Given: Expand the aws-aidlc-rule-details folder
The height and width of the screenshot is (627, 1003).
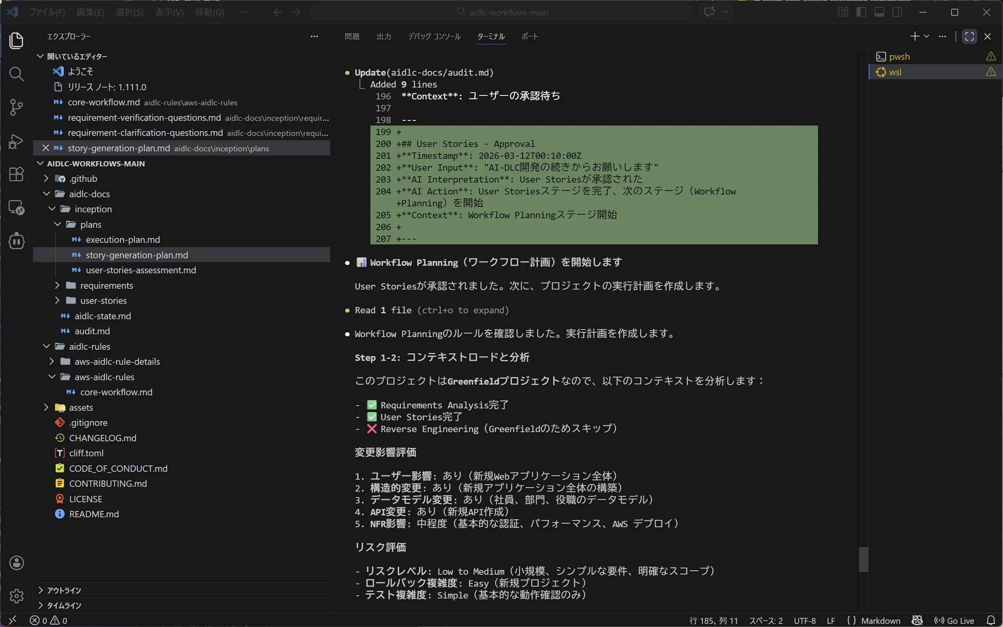Looking at the screenshot, I should pyautogui.click(x=181, y=362).
